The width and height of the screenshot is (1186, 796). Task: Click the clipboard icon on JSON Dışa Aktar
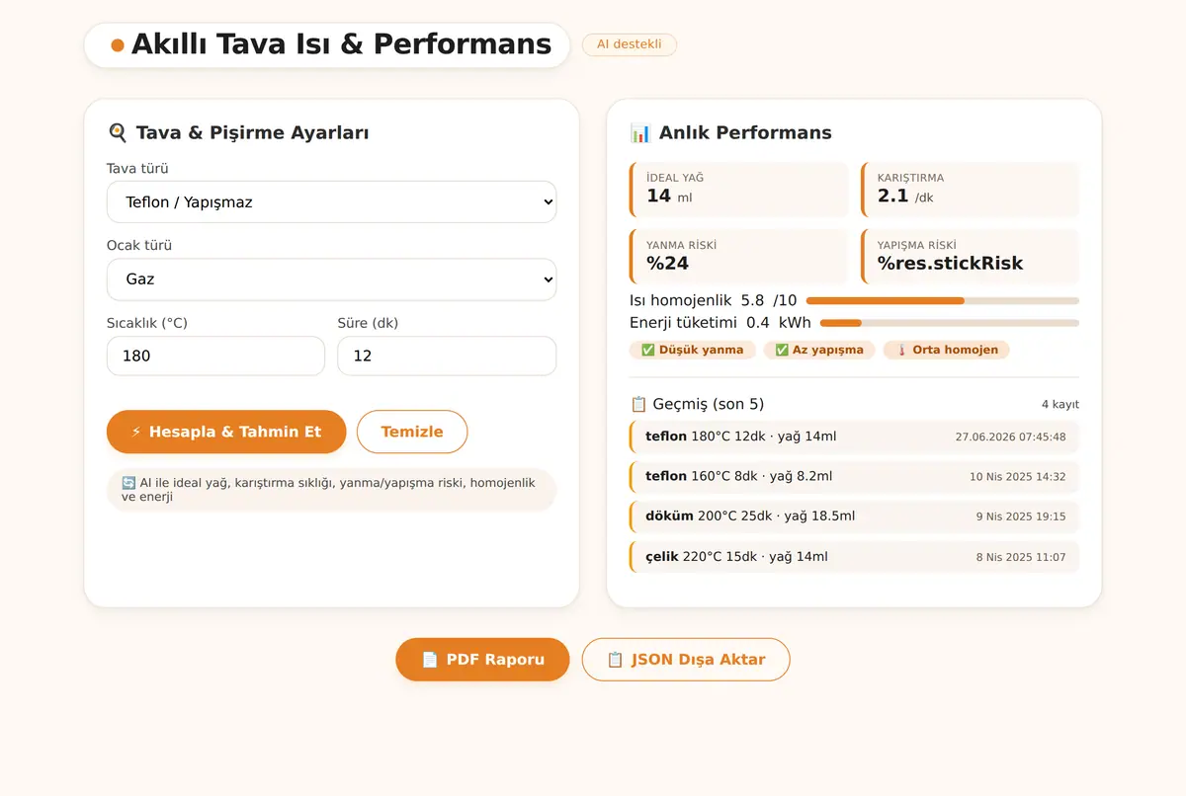tap(615, 660)
